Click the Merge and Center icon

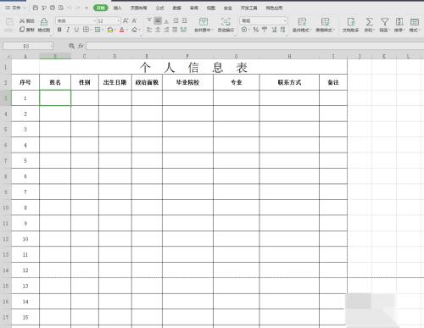(x=204, y=22)
